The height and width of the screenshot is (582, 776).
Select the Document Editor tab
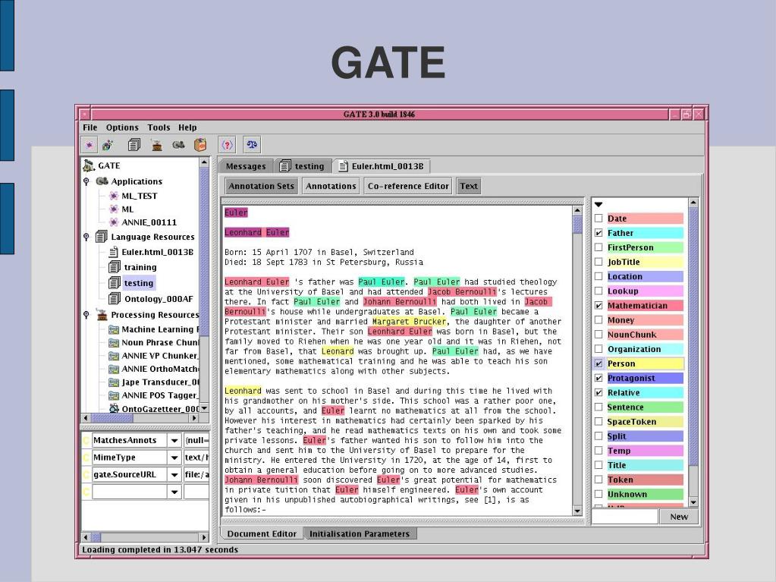(262, 534)
